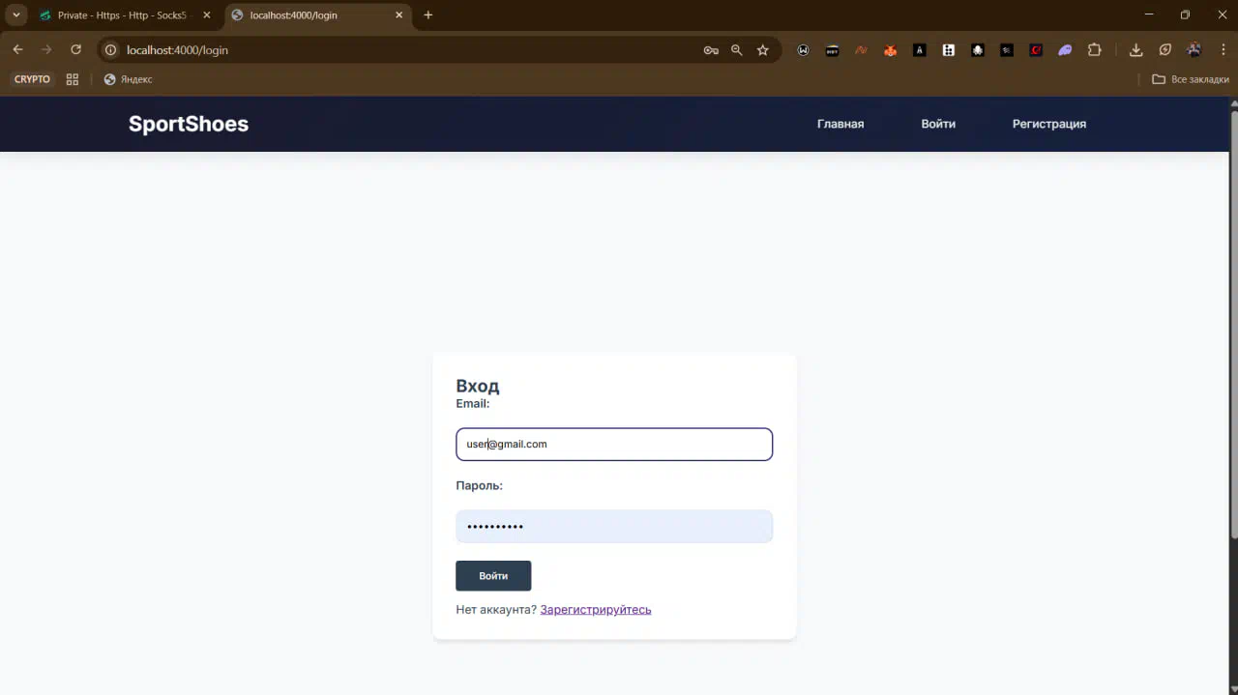This screenshot has width=1238, height=695.
Task: Focus the Пароль password field
Action: [x=613, y=527]
